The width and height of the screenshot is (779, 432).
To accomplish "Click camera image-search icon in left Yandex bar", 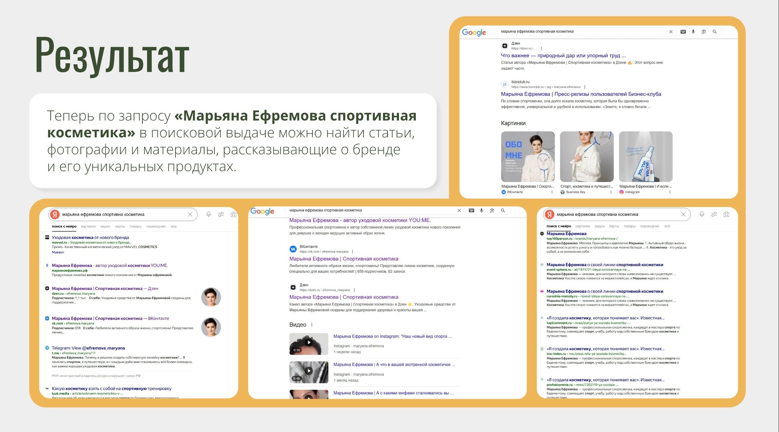I will coord(233,214).
